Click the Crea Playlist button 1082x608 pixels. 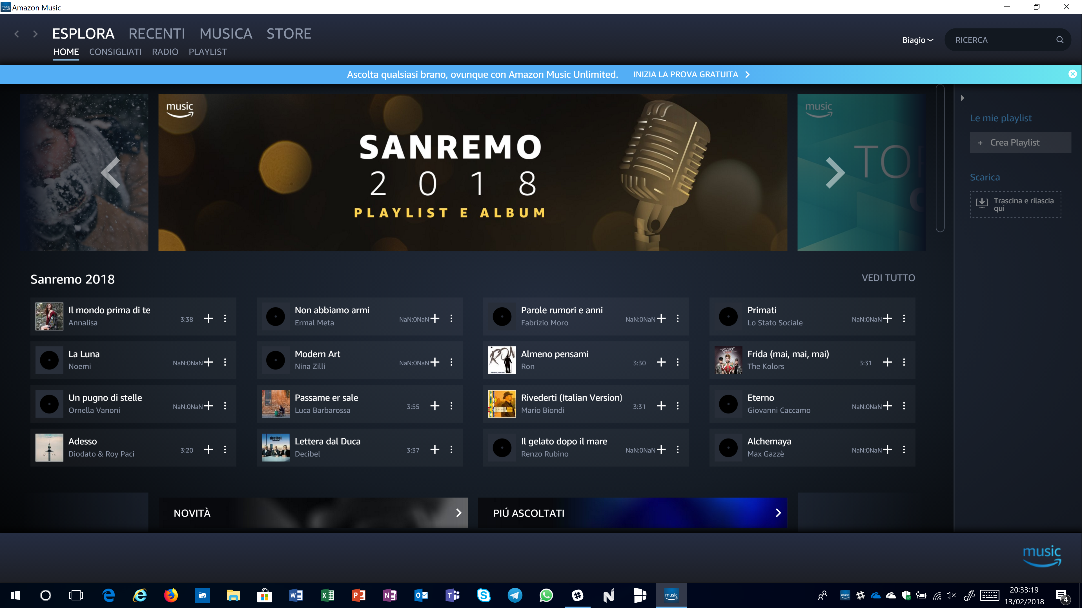1020,143
